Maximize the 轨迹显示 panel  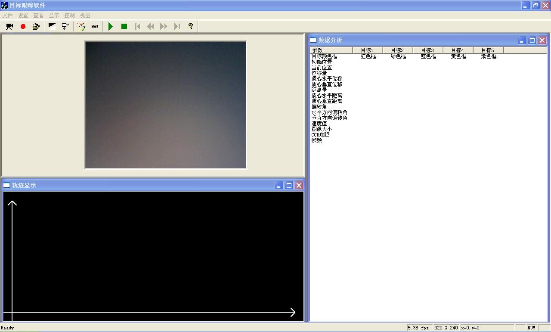click(289, 186)
